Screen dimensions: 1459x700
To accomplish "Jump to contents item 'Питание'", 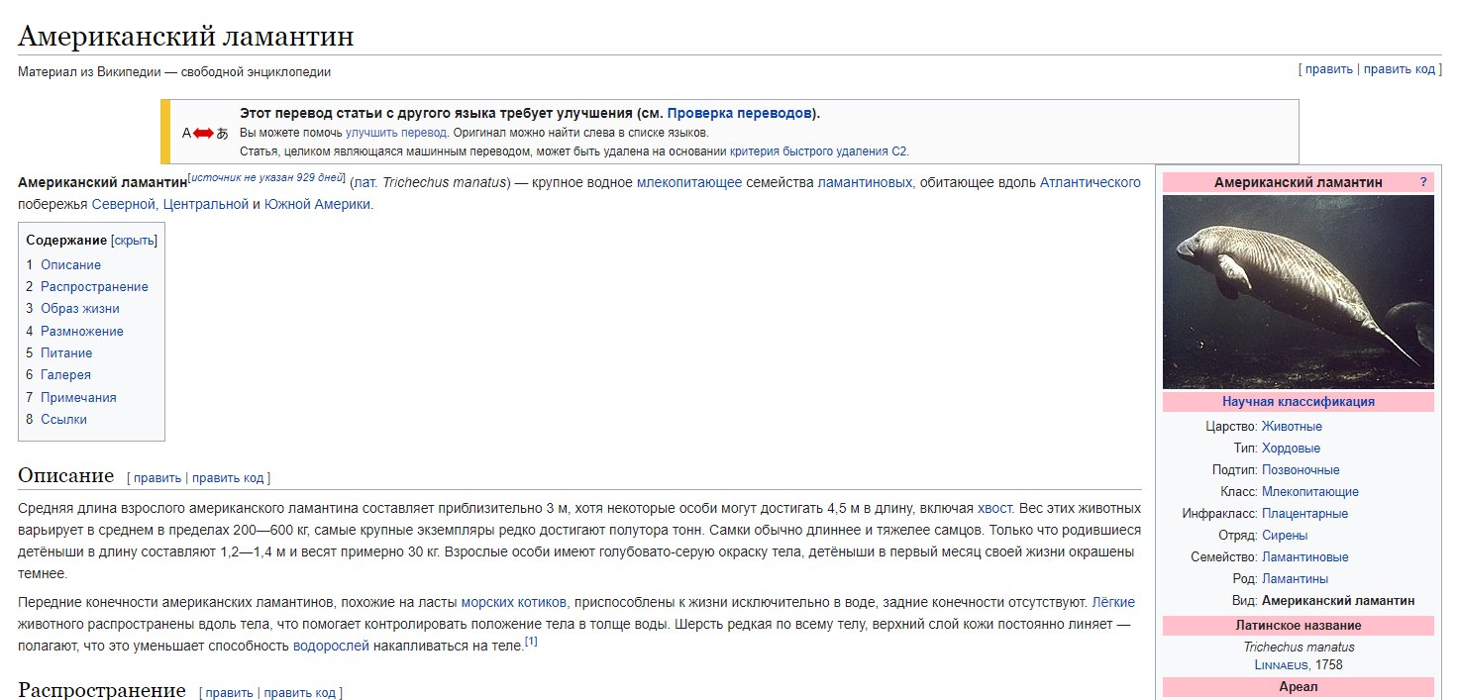I will [66, 352].
